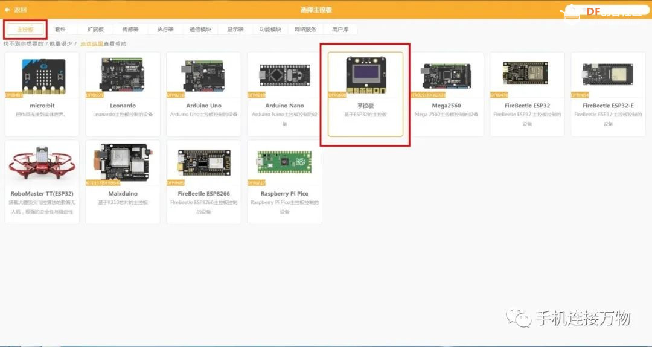Open the 扩展板 tab

coord(95,30)
